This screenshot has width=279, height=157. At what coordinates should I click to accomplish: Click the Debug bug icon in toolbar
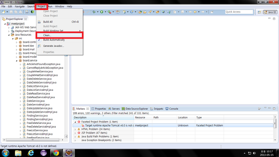(94, 12)
